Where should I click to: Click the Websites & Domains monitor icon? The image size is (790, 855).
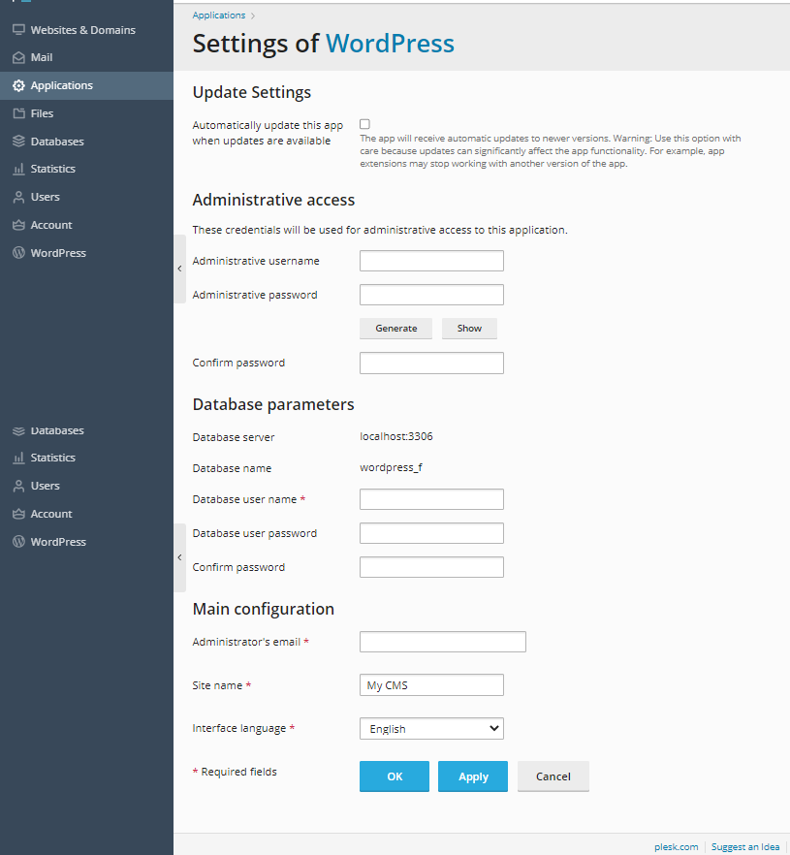click(18, 30)
